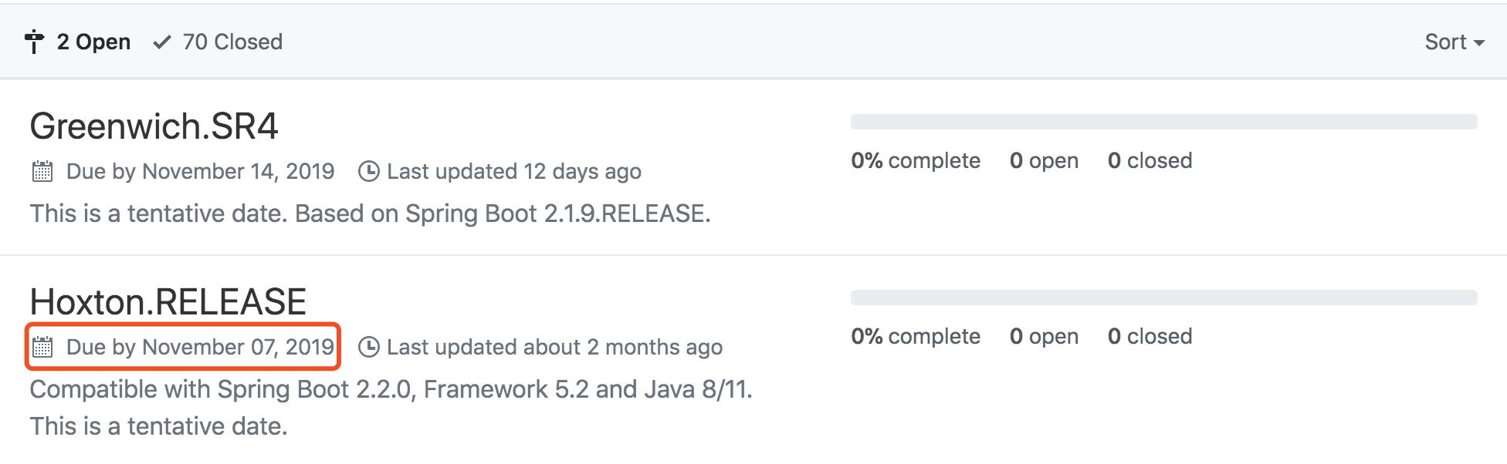
Task: Click 0 open under Hoxton.RELEASE
Action: (x=1044, y=336)
